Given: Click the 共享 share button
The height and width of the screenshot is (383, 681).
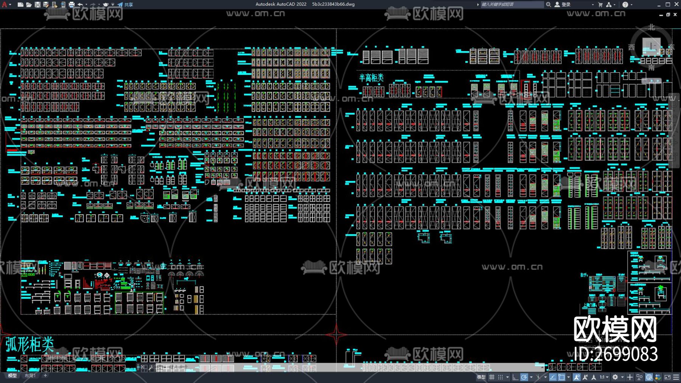Looking at the screenshot, I should point(126,5).
